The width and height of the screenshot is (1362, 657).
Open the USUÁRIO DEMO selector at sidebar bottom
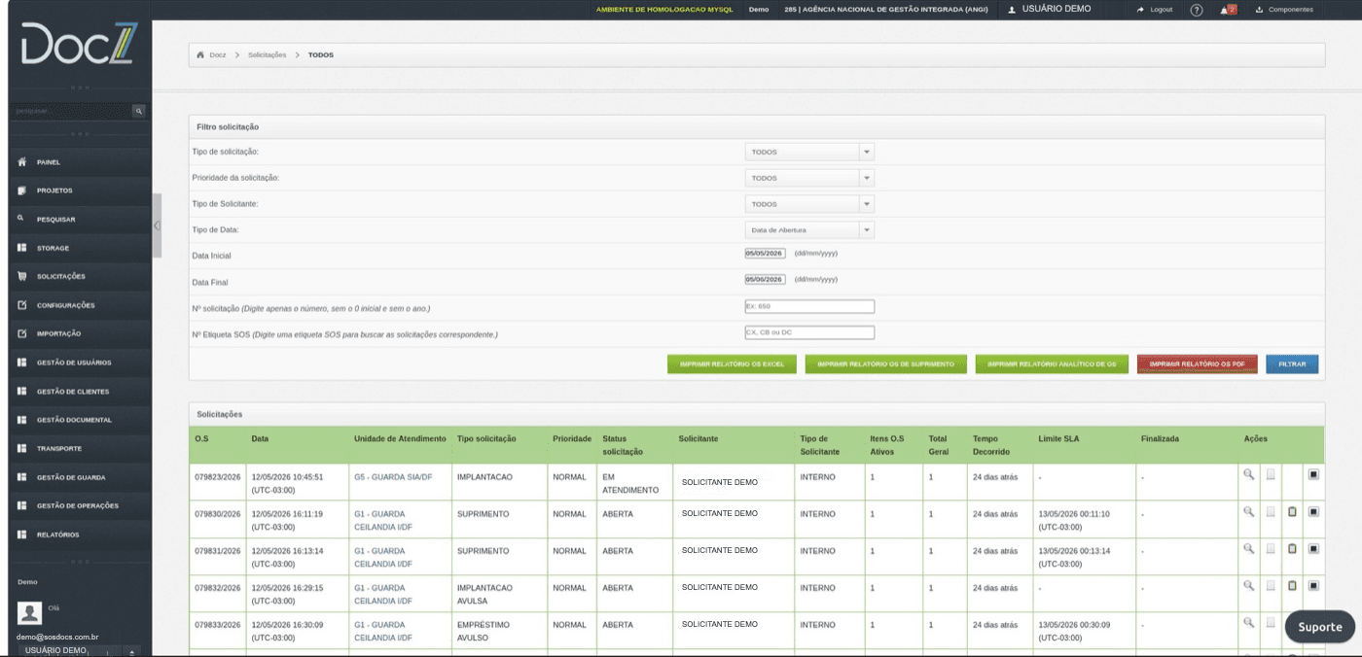[78, 650]
